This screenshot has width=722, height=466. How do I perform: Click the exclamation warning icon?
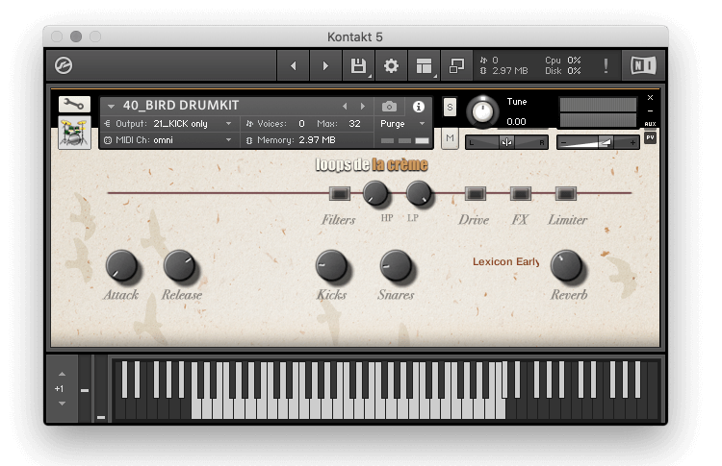coord(606,65)
